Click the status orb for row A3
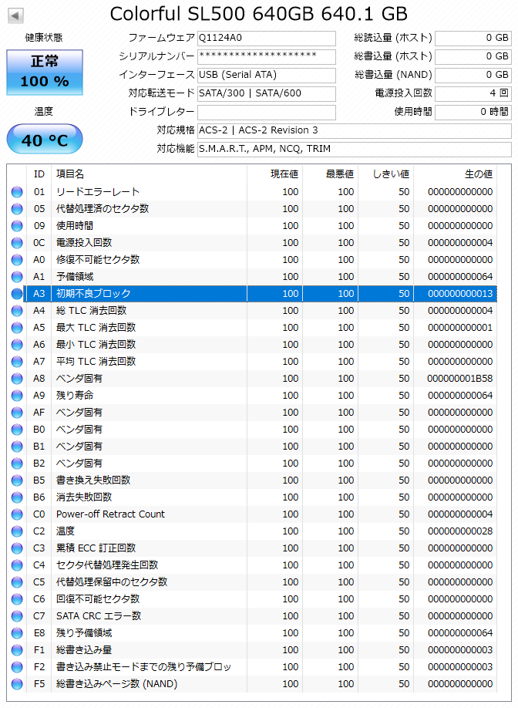 tap(17, 294)
